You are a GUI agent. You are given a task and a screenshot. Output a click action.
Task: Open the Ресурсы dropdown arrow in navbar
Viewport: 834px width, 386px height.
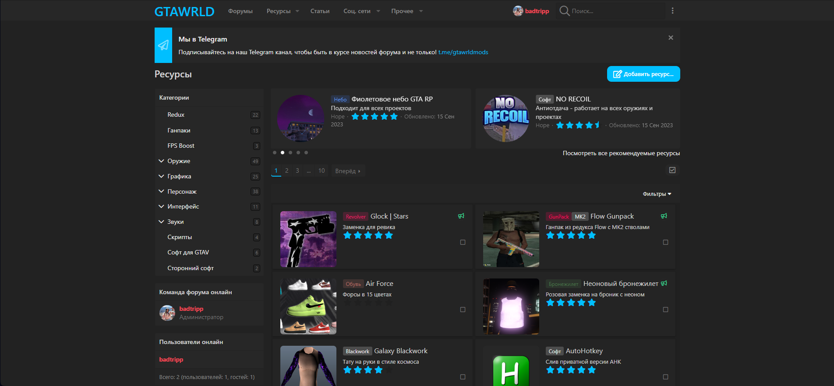pyautogui.click(x=297, y=11)
